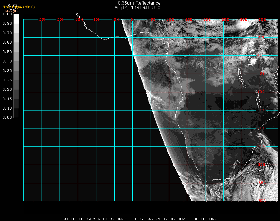Select the 5W longitude label
The image size is (280, 221).
[x=116, y=19]
